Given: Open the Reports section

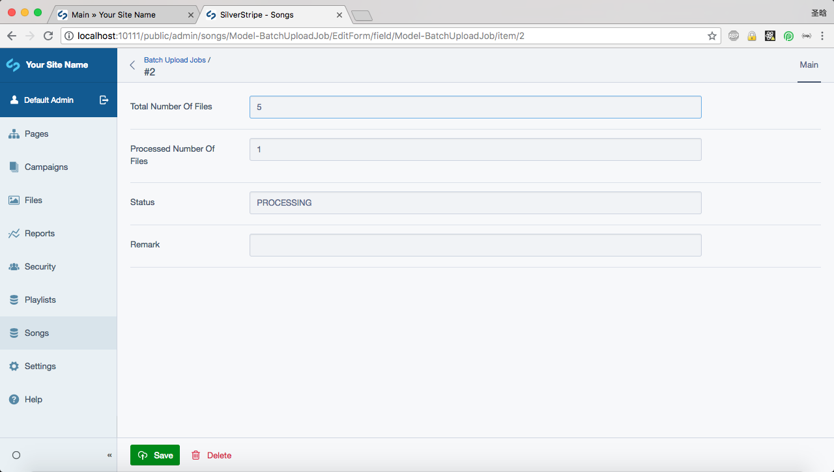Looking at the screenshot, I should click(59, 234).
